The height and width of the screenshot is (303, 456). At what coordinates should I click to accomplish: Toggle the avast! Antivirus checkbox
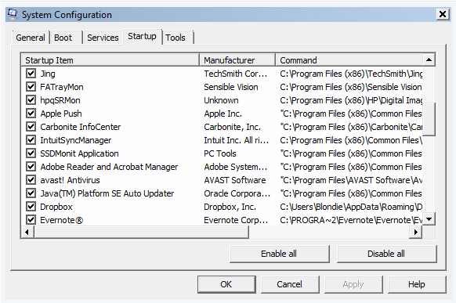click(x=31, y=180)
